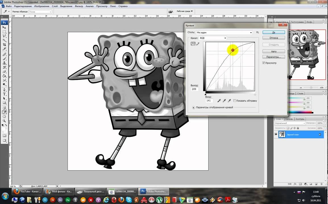Select the Move tool in the toolbox

pyautogui.click(x=4, y=27)
